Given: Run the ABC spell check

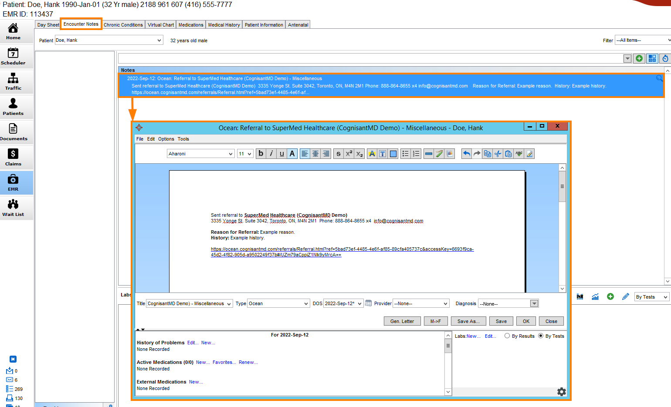Looking at the screenshot, I should coord(519,154).
